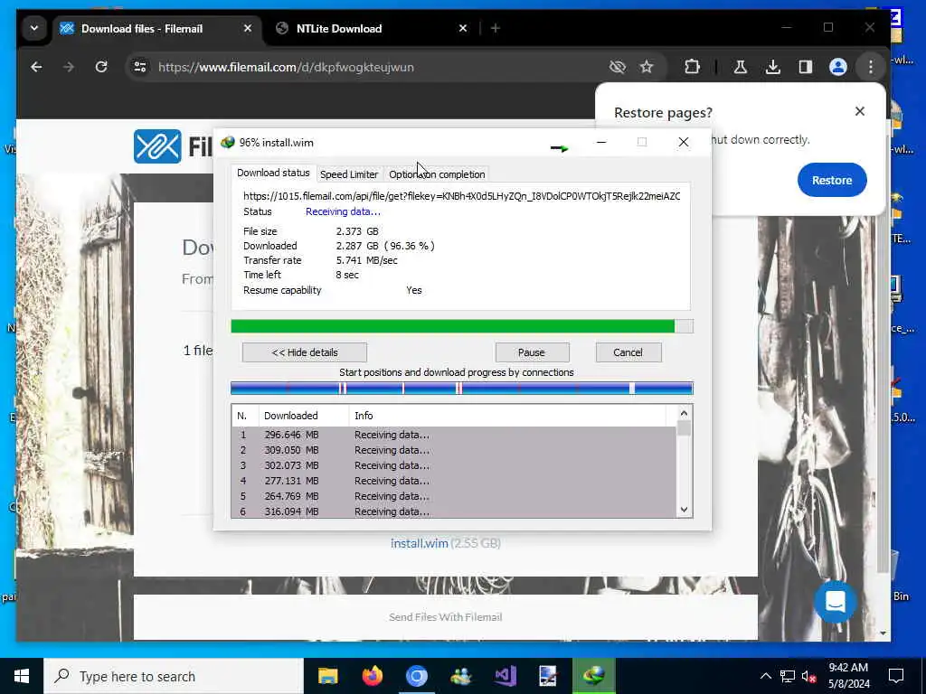
Task: Open the Extensions puzzle icon
Action: 692,67
